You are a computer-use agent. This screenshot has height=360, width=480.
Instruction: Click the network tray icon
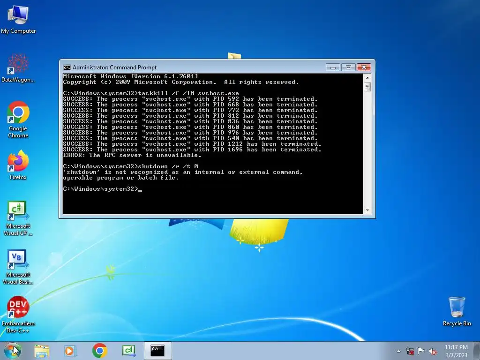(x=410, y=351)
